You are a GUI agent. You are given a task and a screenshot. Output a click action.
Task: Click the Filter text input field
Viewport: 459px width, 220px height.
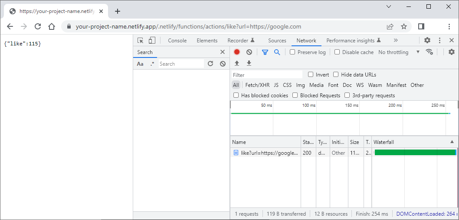pos(267,75)
